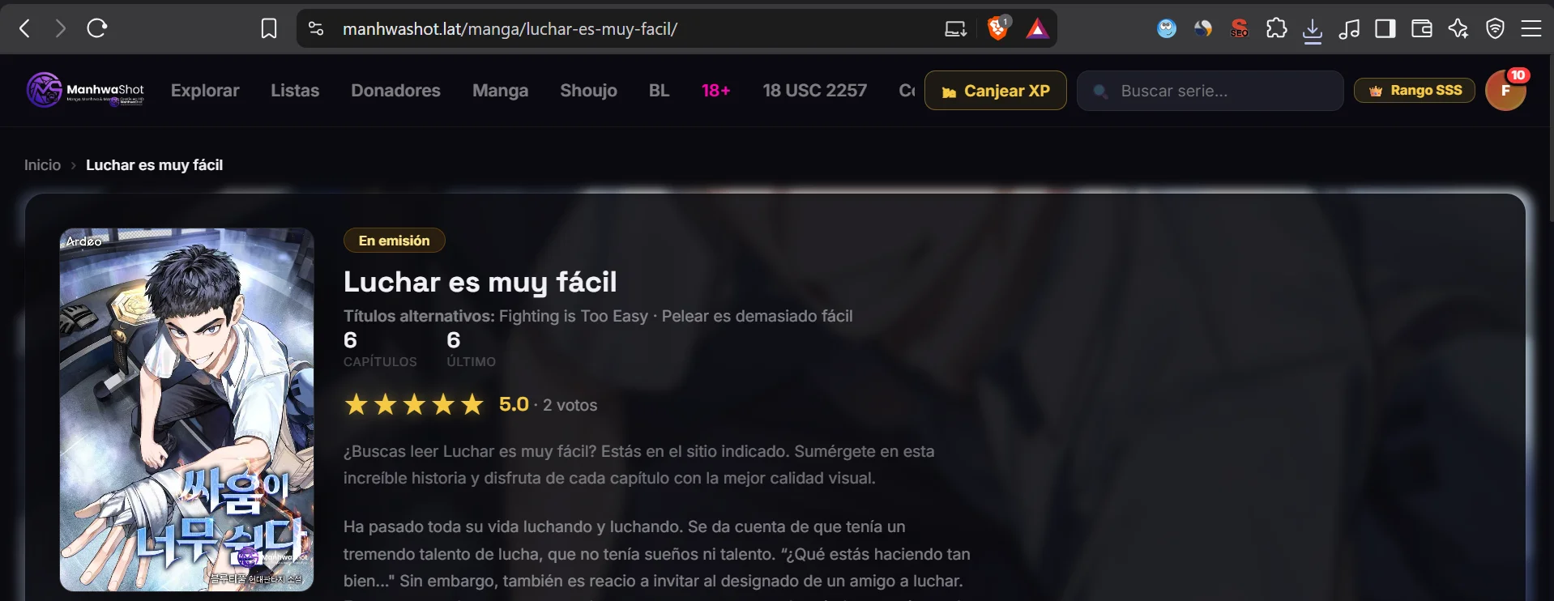Open the Brave Shields lion icon
This screenshot has width=1554, height=601.
coord(998,28)
